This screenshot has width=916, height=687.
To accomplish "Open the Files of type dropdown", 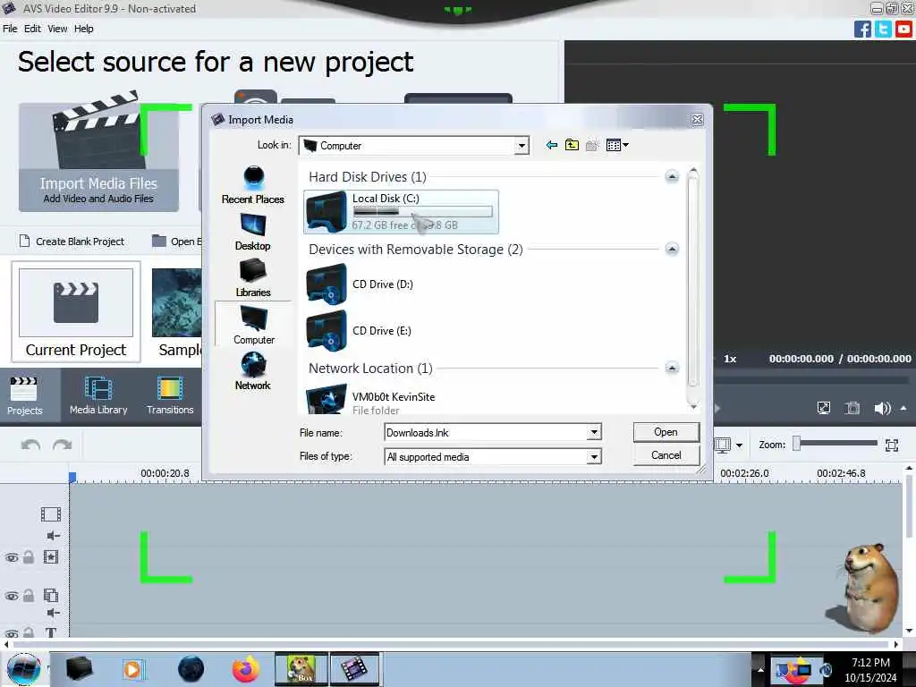I will coord(594,457).
